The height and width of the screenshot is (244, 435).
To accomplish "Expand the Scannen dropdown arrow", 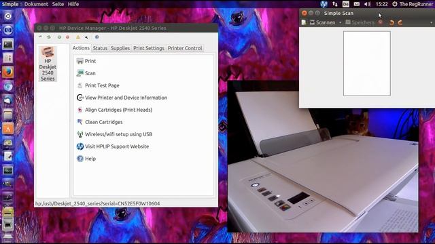I will pyautogui.click(x=340, y=22).
